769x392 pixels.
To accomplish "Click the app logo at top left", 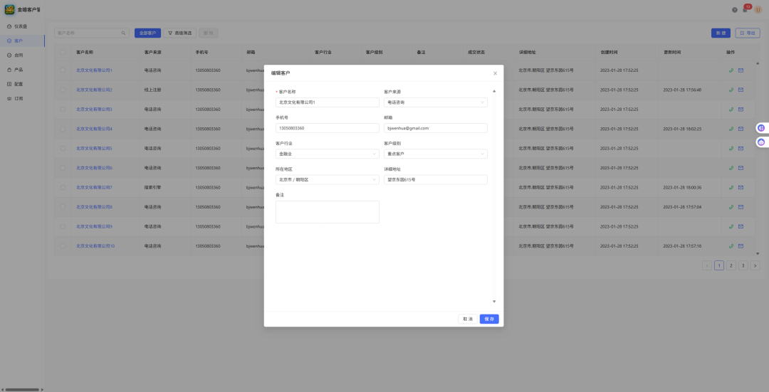I will coord(9,9).
